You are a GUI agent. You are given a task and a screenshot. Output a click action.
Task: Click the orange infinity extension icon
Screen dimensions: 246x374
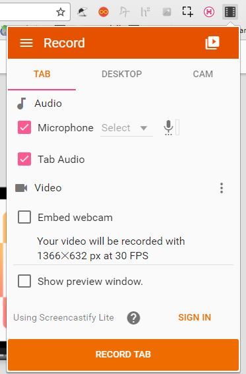point(104,12)
